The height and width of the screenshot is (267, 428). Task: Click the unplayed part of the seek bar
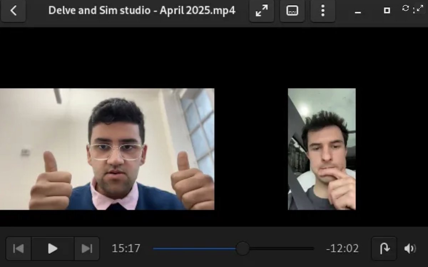coord(281,248)
